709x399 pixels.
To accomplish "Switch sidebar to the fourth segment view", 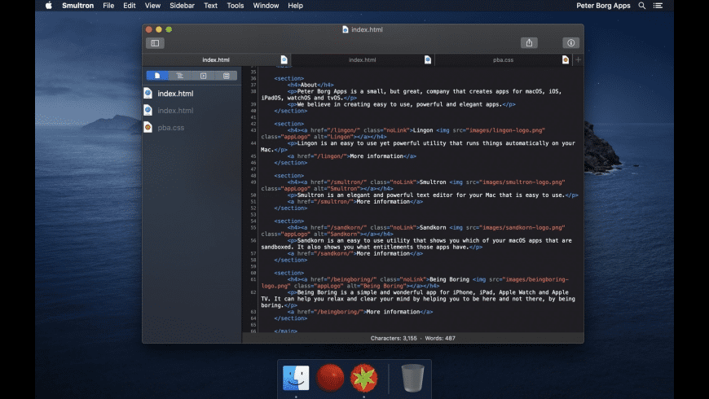I will coord(227,76).
